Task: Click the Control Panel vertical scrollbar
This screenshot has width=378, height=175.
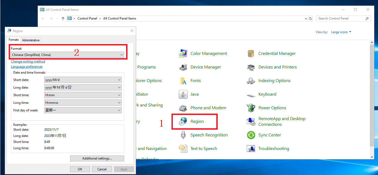Action: [372, 95]
